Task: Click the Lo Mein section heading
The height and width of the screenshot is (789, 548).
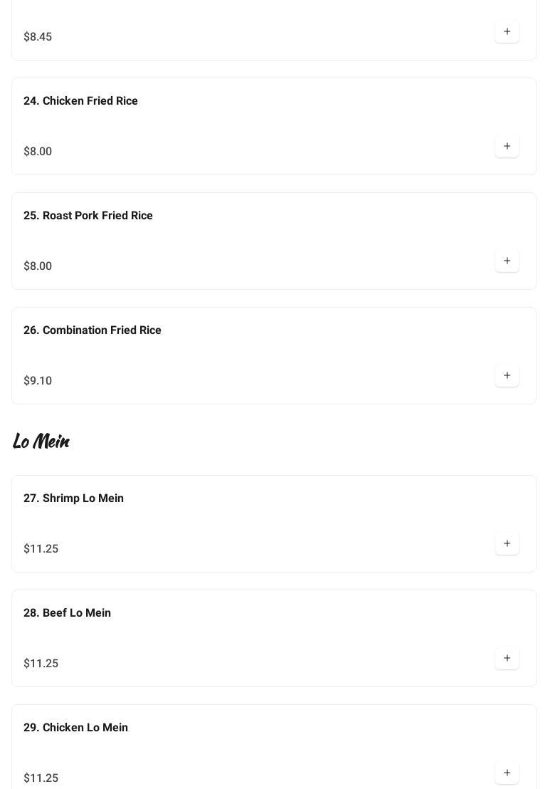Action: (x=41, y=441)
